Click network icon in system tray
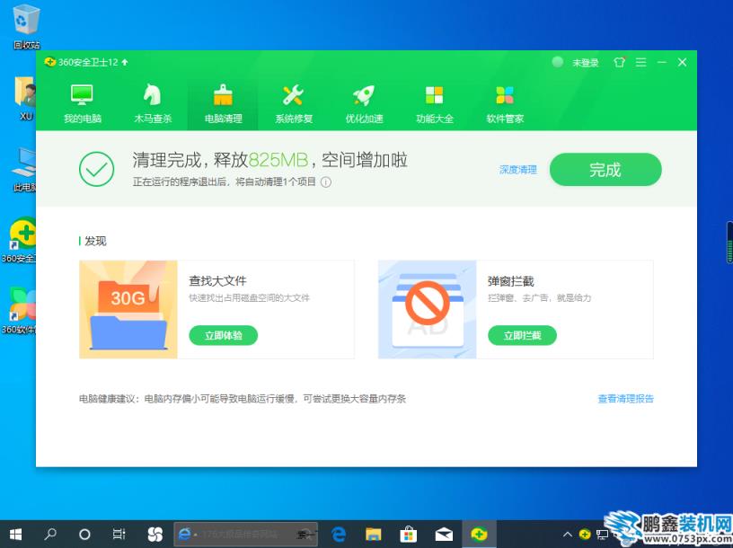The width and height of the screenshot is (733, 548). pos(602,534)
